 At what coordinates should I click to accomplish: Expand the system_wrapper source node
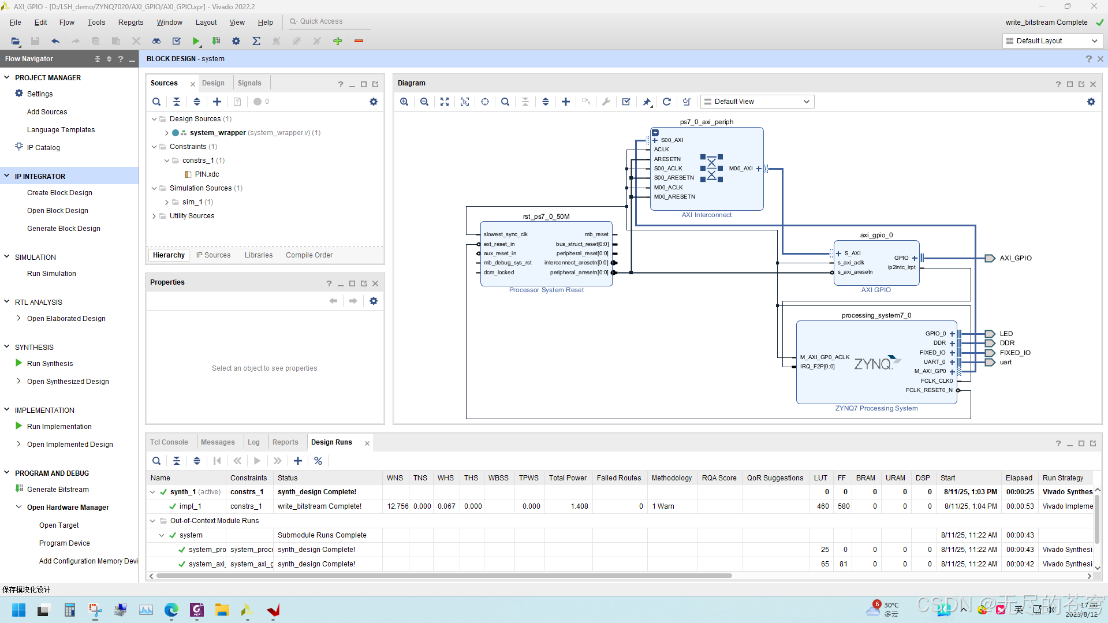pyautogui.click(x=166, y=133)
